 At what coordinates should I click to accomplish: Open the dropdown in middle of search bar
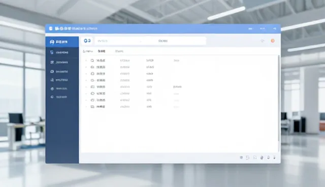(x=163, y=41)
